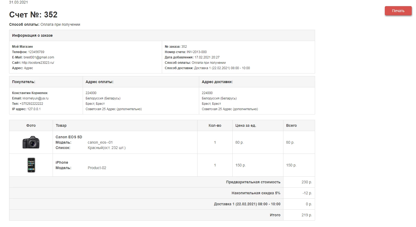Open the ocstore23023.ru site link
Image resolution: width=416 pixels, height=227 pixels.
coord(38,63)
